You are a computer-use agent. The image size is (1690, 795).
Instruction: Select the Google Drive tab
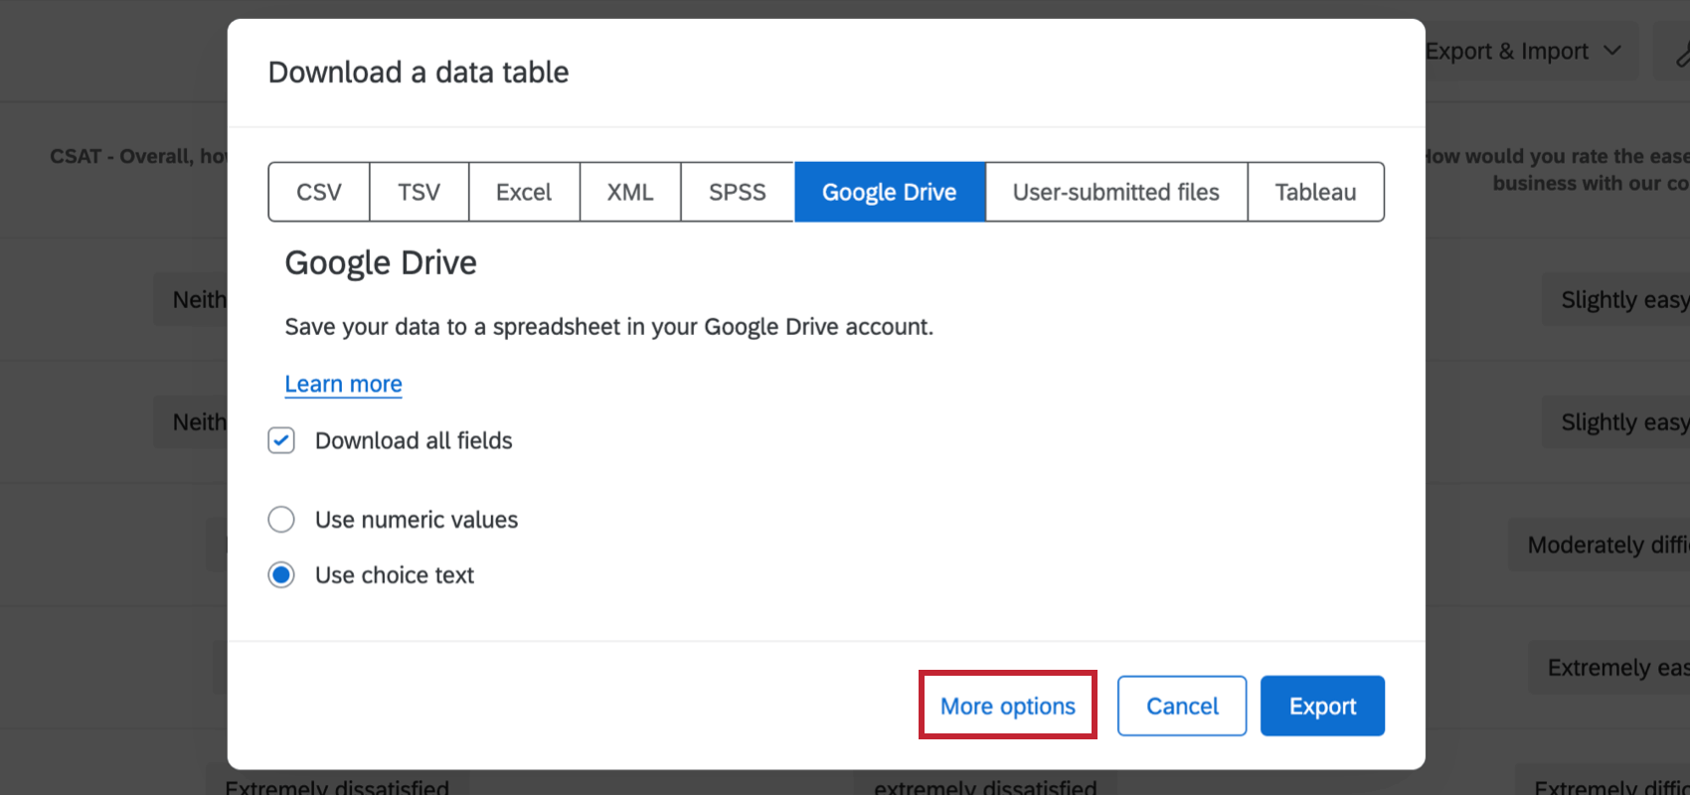[x=890, y=192]
